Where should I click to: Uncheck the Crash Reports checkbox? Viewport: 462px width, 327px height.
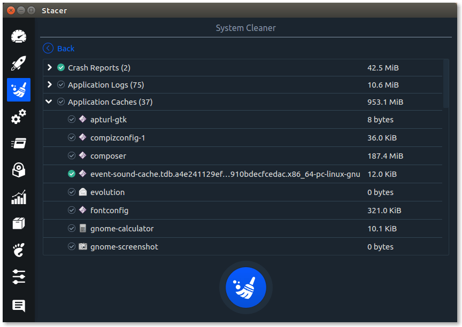61,68
